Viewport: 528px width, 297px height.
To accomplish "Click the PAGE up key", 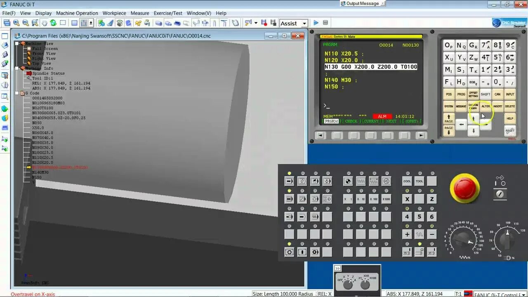I will (x=449, y=119).
